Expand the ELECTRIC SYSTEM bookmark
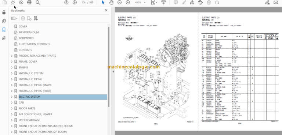282x135 pixels. tap(12, 97)
